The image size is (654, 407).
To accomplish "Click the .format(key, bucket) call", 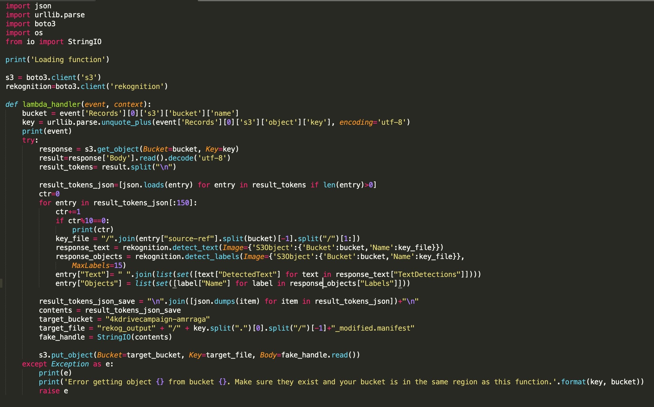I will pos(600,382).
